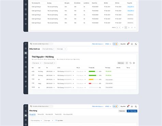Click the phone icon in Điều hành xe panel

coord(136,44)
